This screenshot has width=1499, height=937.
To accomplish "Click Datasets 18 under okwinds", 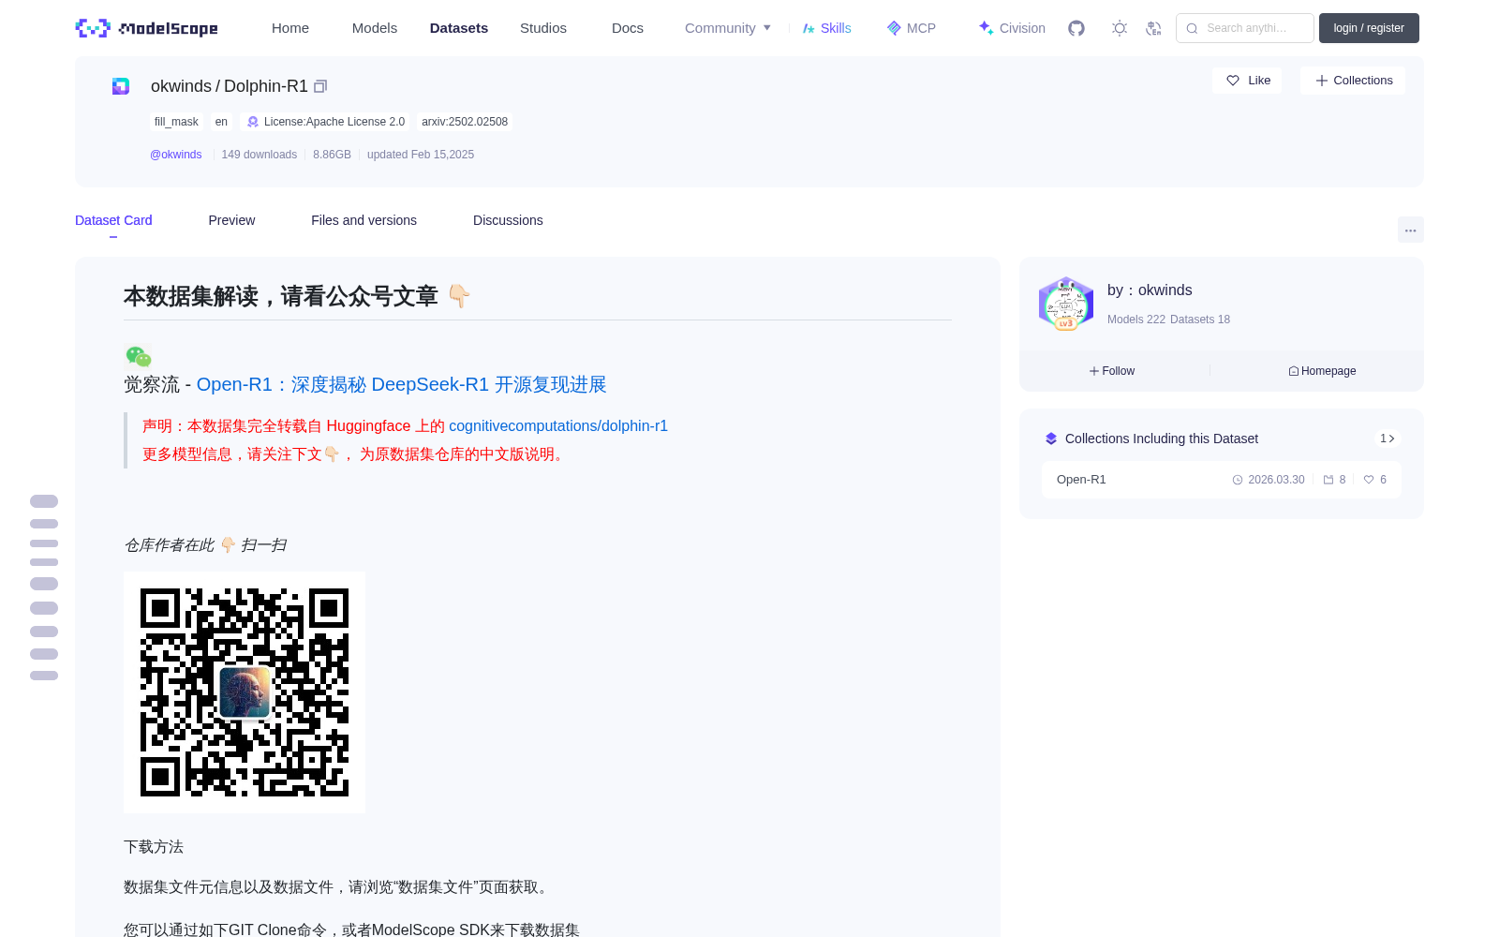I will click(x=1200, y=320).
